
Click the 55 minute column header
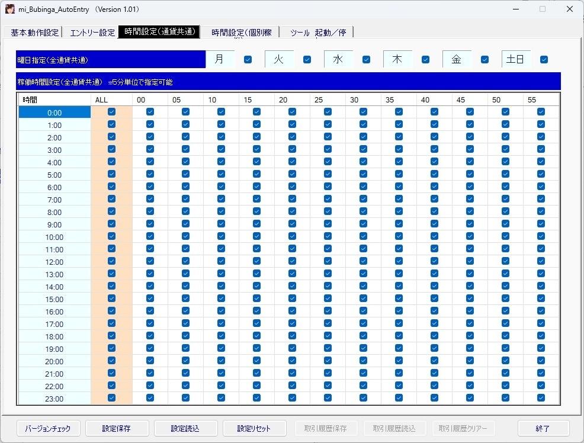tap(541, 99)
